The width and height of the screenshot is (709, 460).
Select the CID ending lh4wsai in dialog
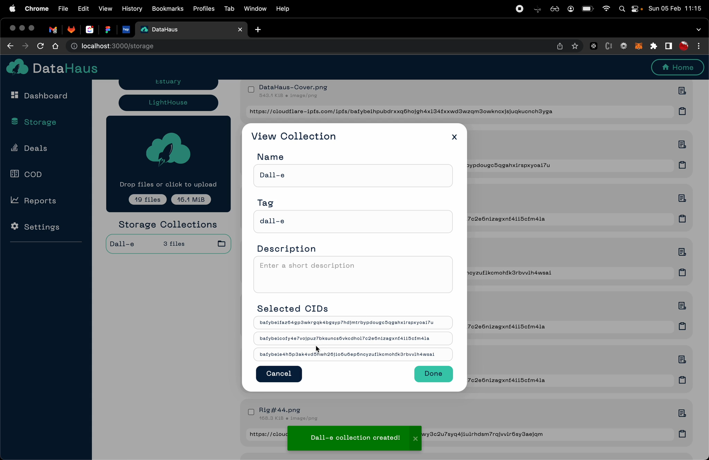353,355
